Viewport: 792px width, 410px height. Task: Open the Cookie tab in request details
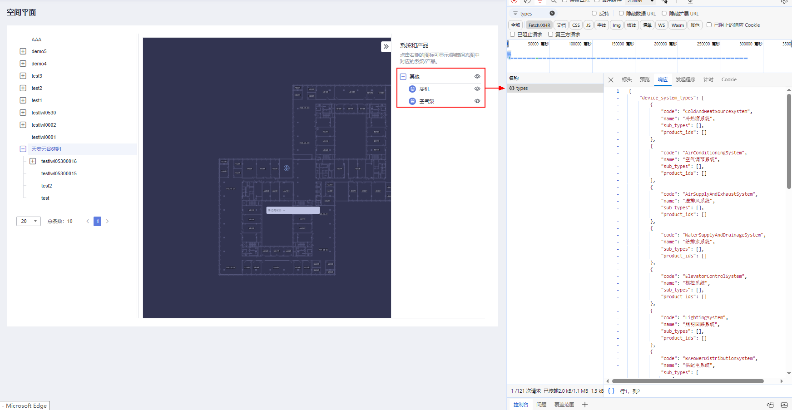point(729,79)
